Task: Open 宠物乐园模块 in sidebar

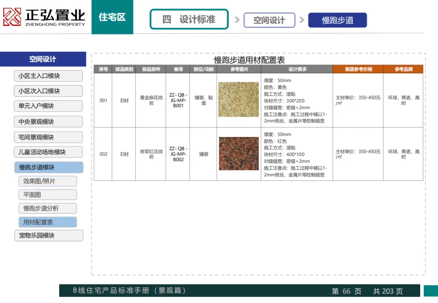Action: (x=49, y=235)
